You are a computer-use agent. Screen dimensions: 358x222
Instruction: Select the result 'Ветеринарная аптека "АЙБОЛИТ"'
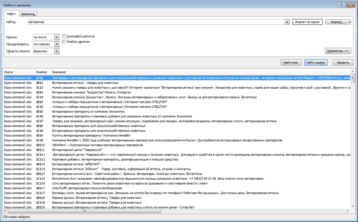tap(177, 164)
